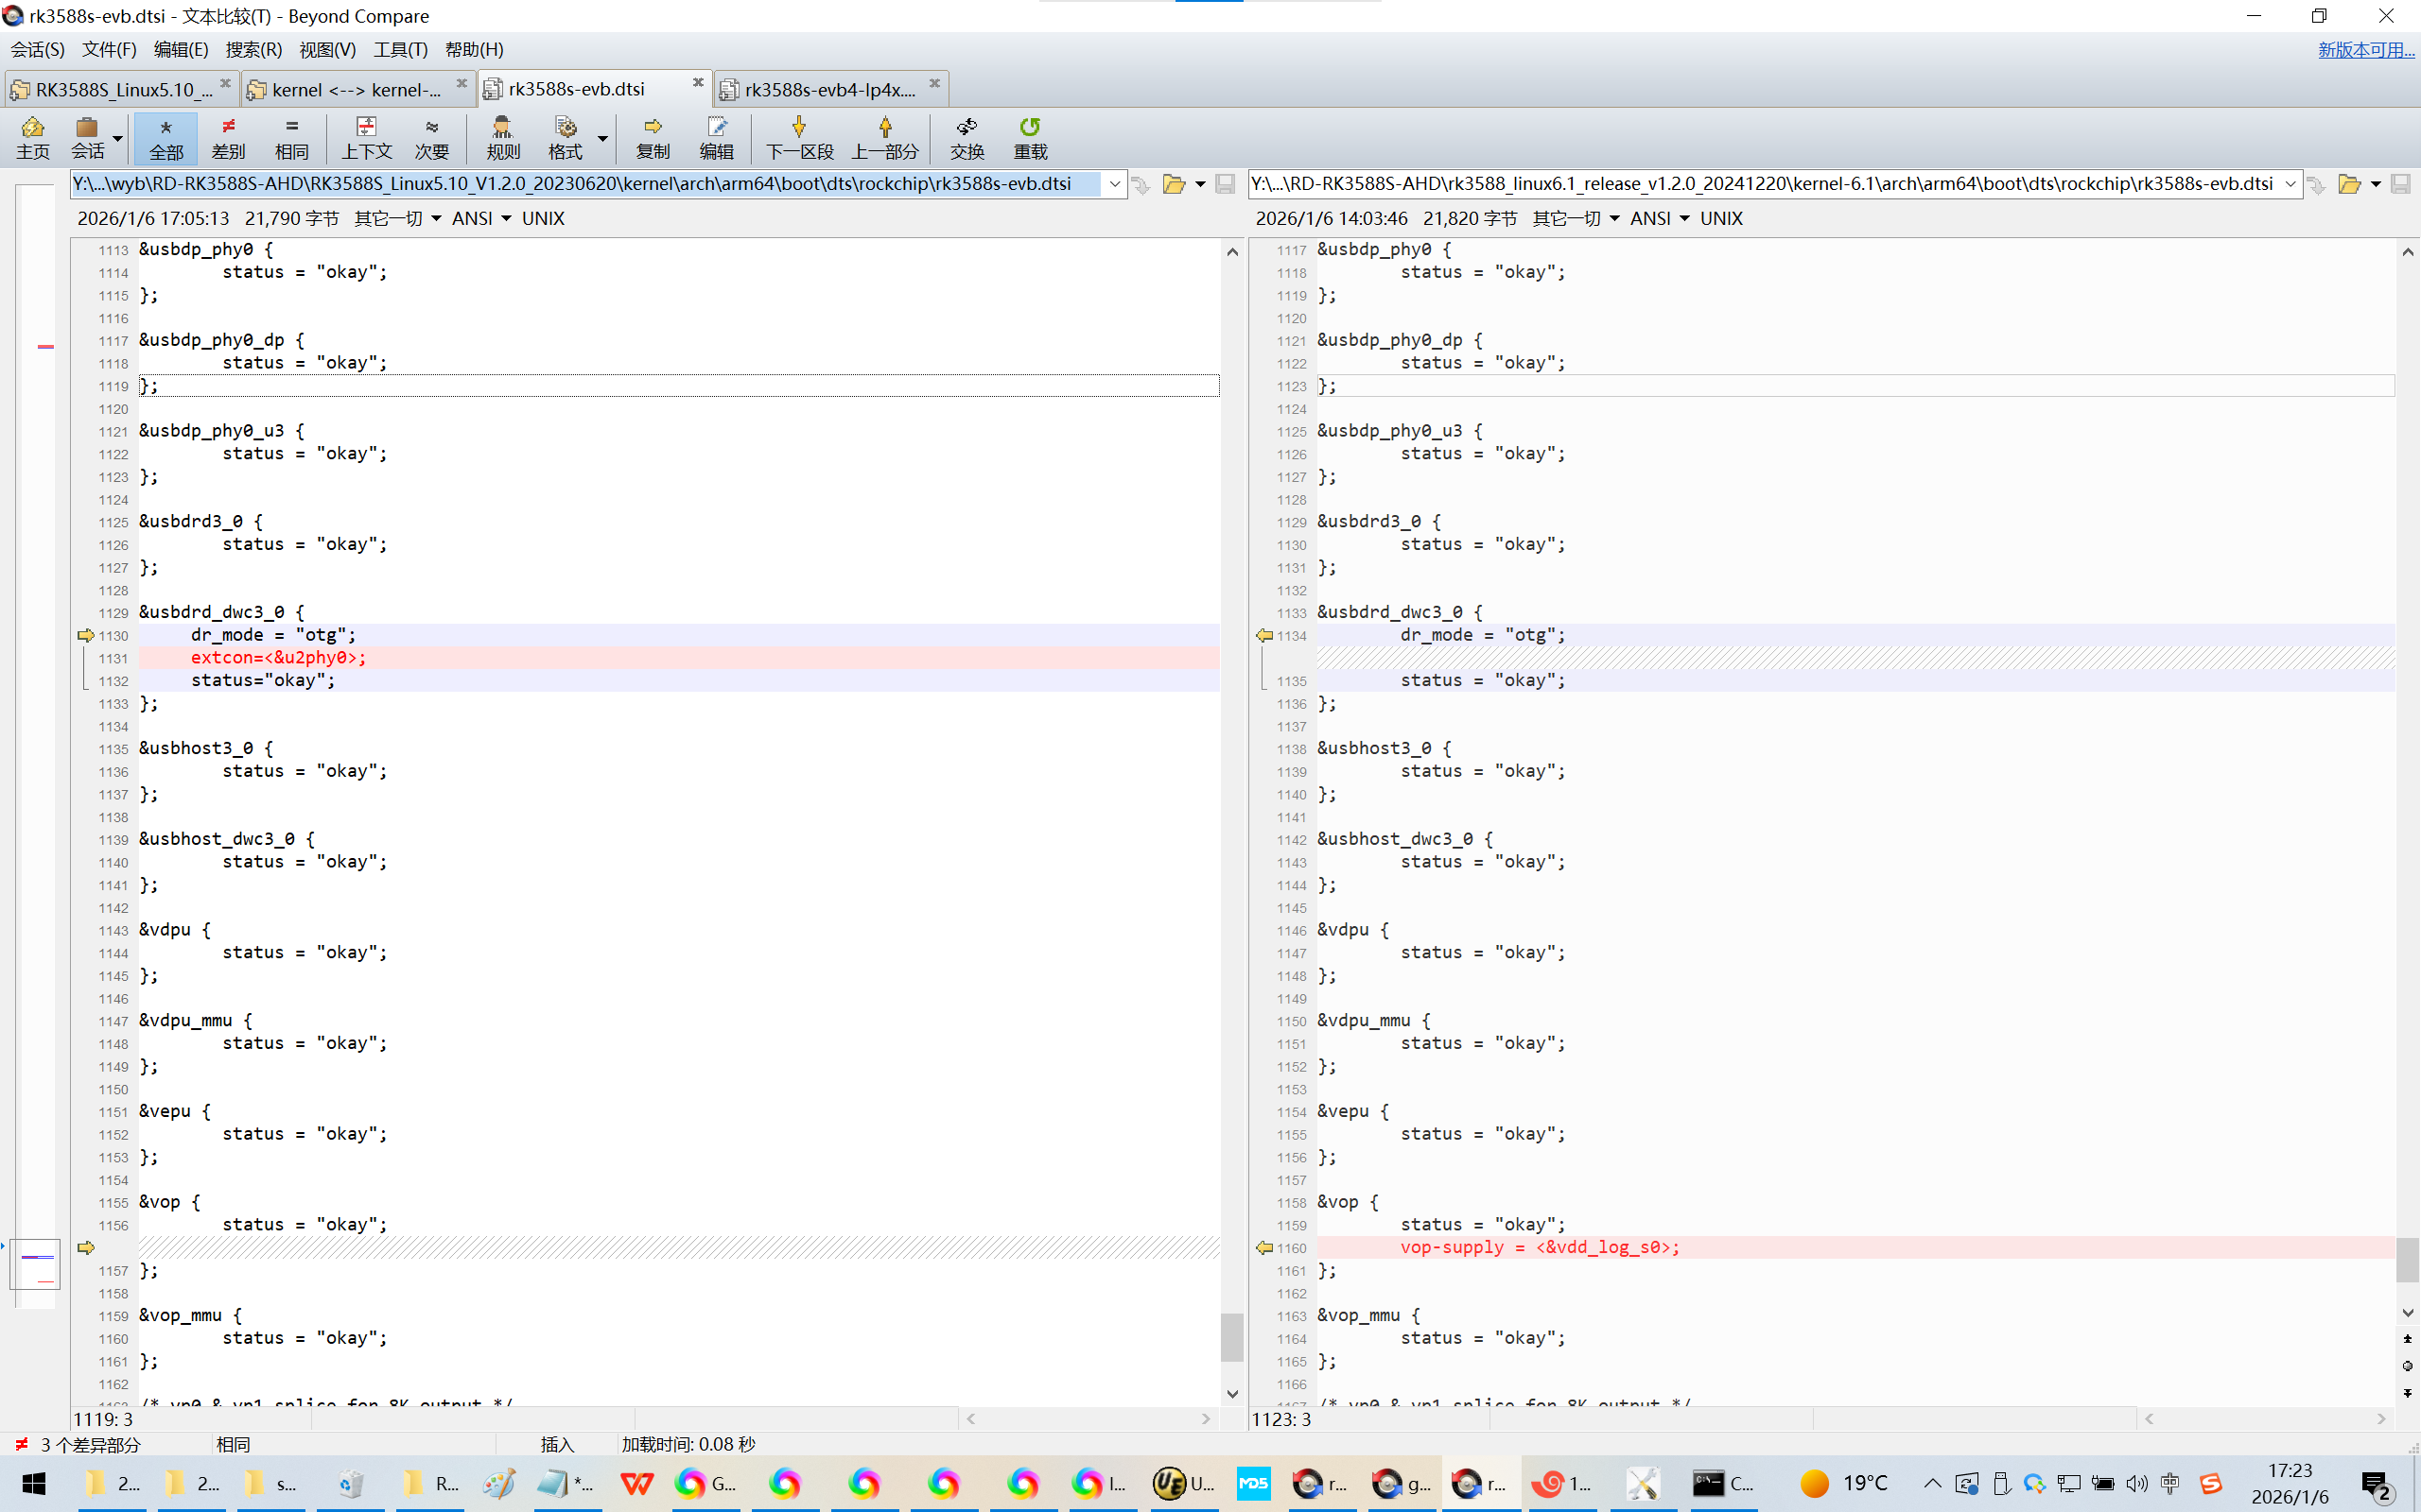Toggle Show Context (上下文) button
This screenshot has width=2421, height=1512.
[x=366, y=138]
